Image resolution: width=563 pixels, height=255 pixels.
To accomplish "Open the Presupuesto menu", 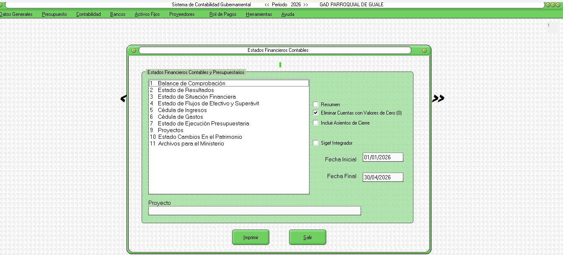I will pyautogui.click(x=54, y=14).
